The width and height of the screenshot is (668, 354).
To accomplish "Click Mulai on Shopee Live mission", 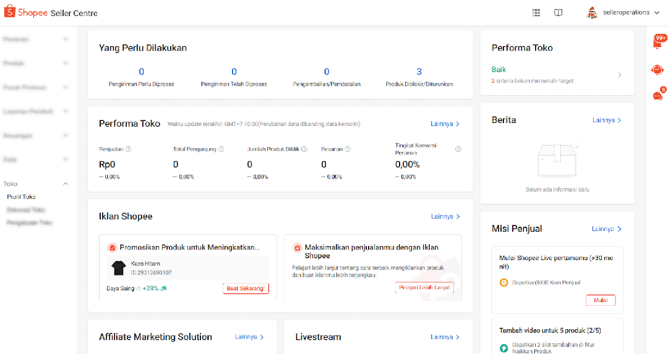I will point(600,301).
